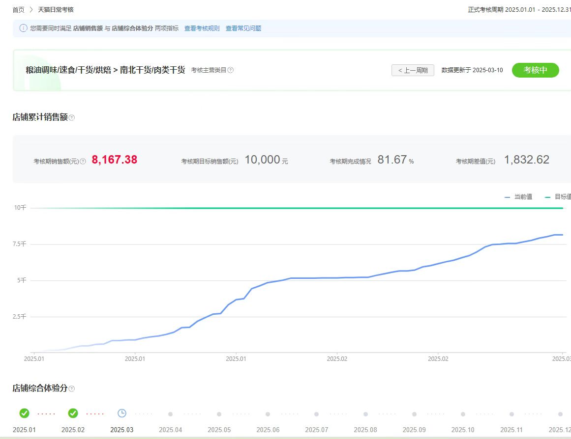
Task: Go to 首页 breadcrumb
Action: (x=18, y=10)
